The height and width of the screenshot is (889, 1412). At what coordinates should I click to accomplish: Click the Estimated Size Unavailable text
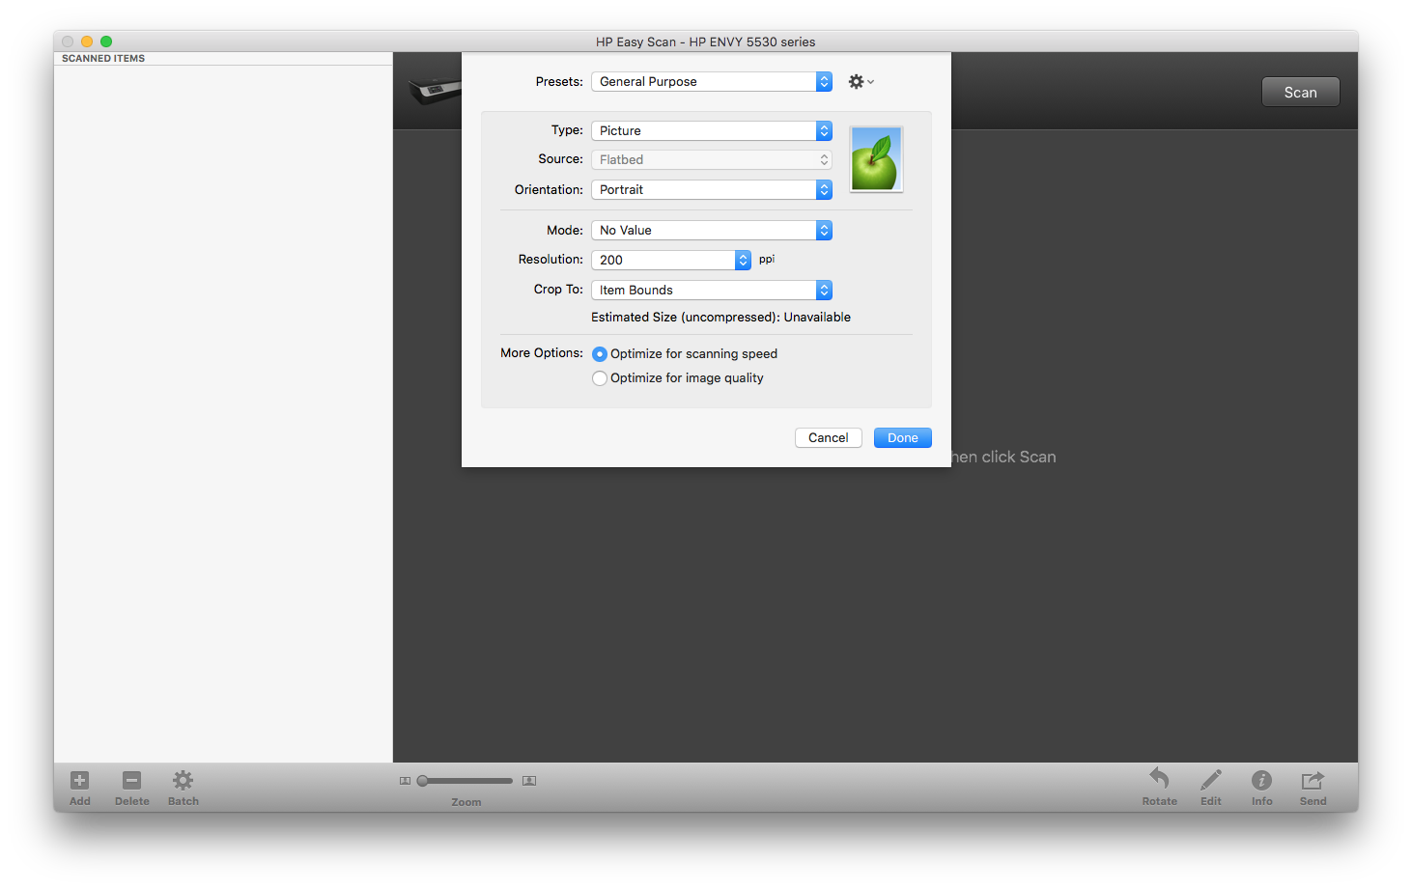tap(720, 318)
